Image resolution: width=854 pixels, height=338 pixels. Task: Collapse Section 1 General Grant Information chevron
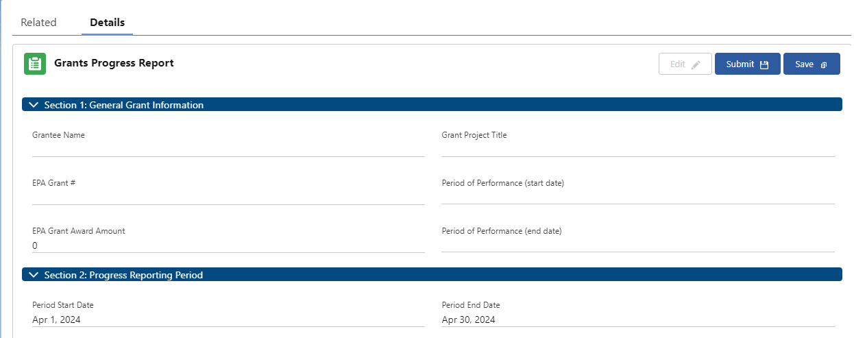[33, 105]
